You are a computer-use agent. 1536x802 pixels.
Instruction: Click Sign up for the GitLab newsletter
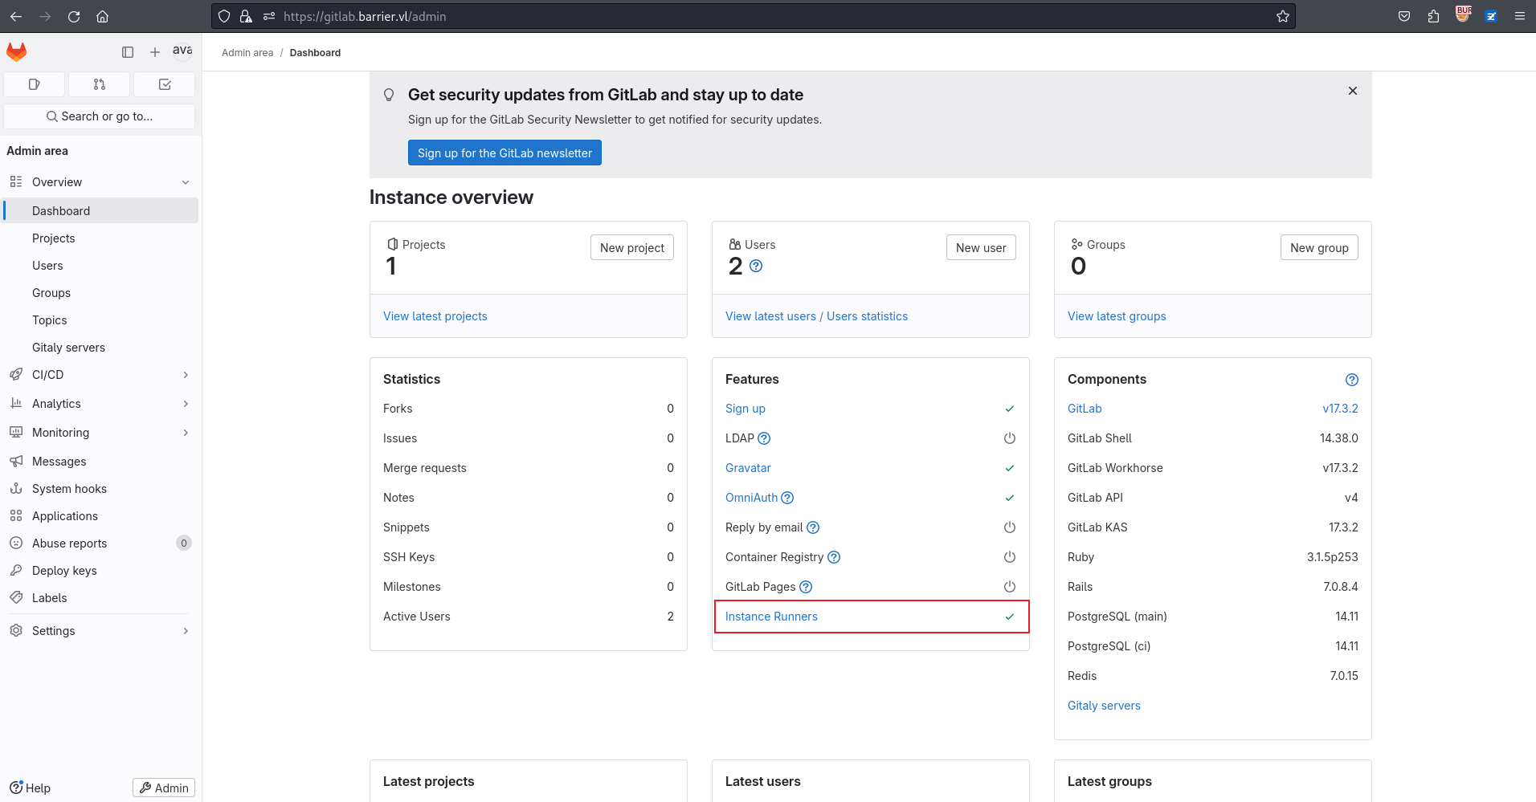click(x=505, y=153)
